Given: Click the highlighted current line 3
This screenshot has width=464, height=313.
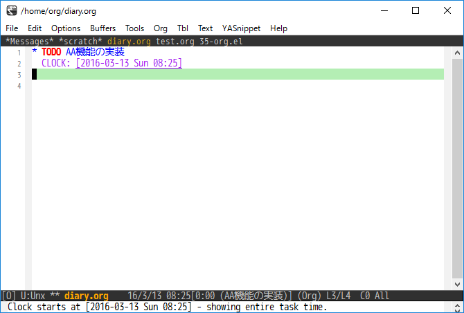Looking at the screenshot, I should point(238,74).
